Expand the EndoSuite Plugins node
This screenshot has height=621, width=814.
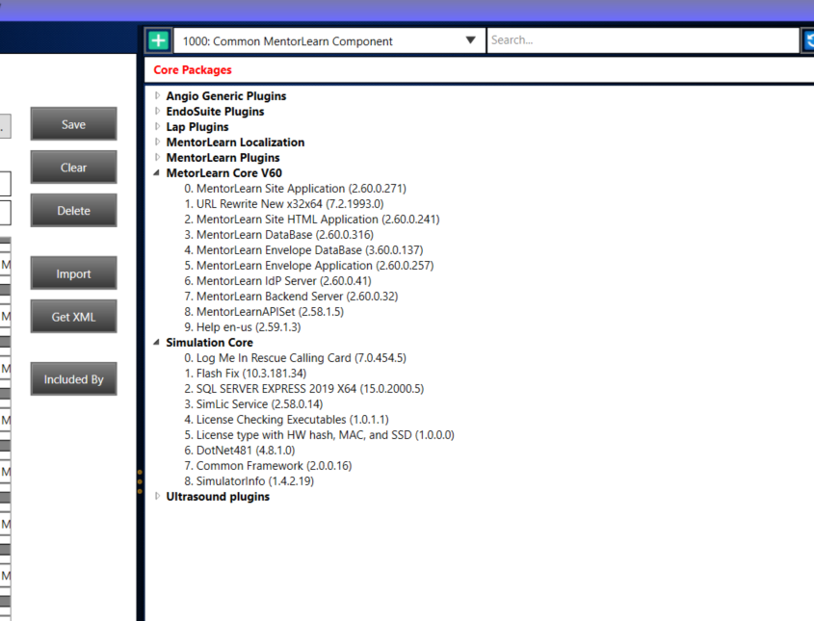(157, 111)
